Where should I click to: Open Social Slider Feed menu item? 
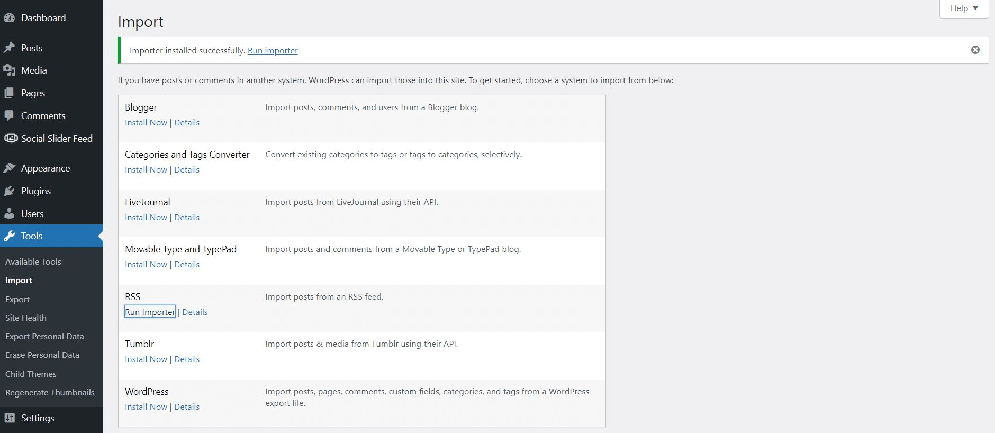57,139
